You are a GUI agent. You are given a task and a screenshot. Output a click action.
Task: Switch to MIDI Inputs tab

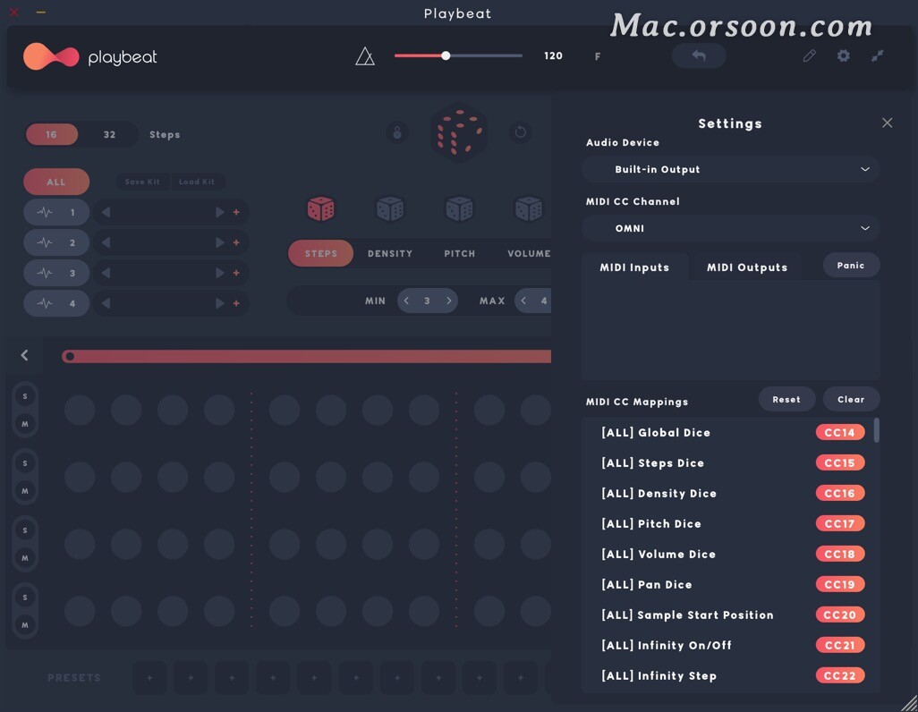(x=634, y=267)
